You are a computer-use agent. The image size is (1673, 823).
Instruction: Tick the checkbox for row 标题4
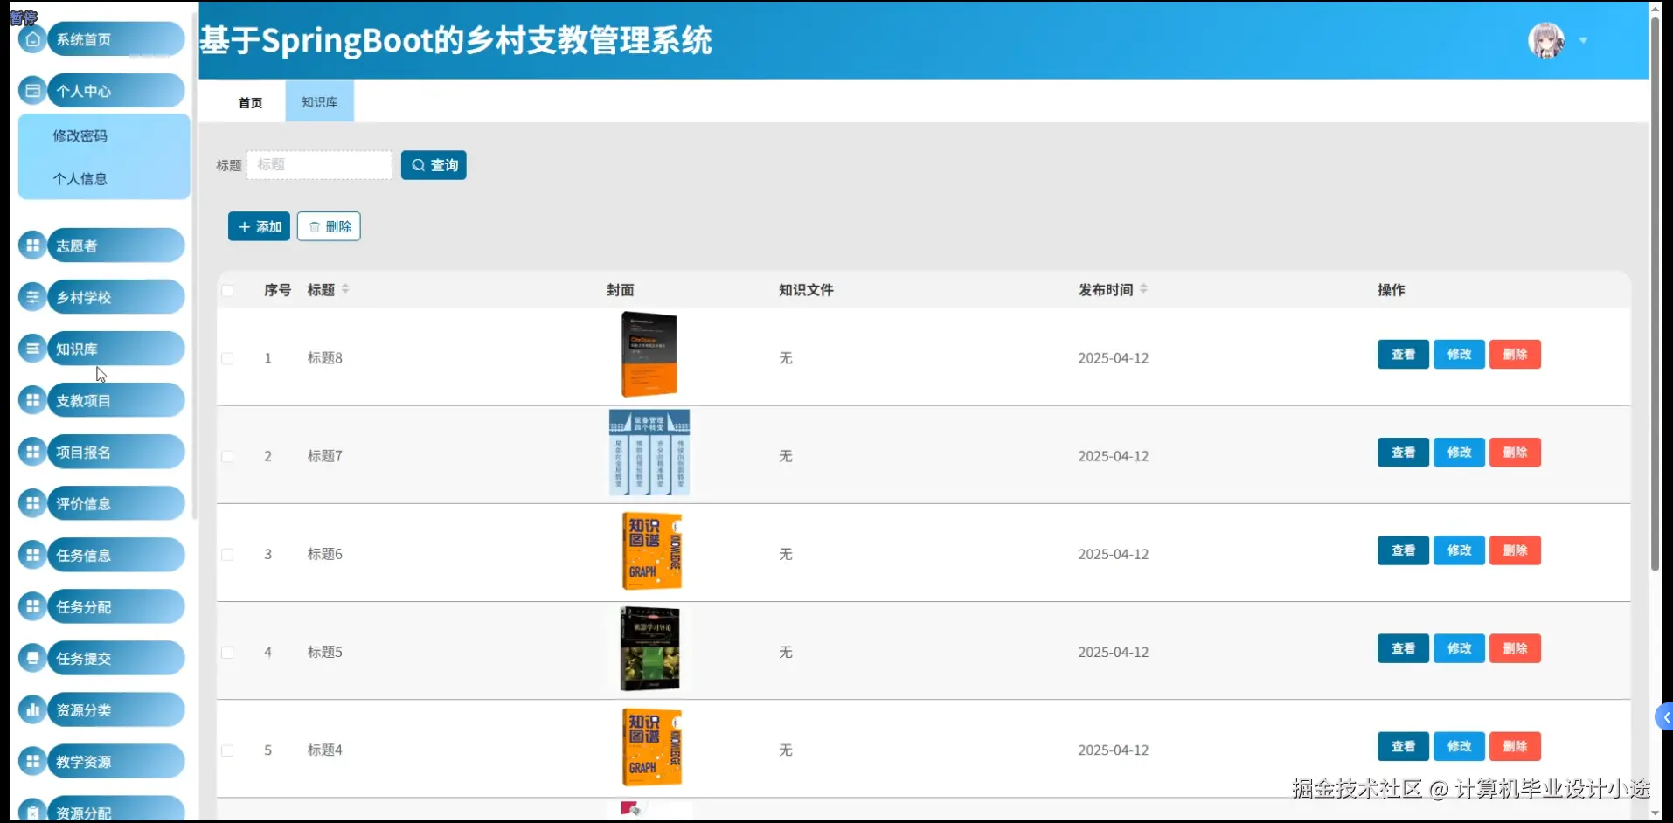227,750
